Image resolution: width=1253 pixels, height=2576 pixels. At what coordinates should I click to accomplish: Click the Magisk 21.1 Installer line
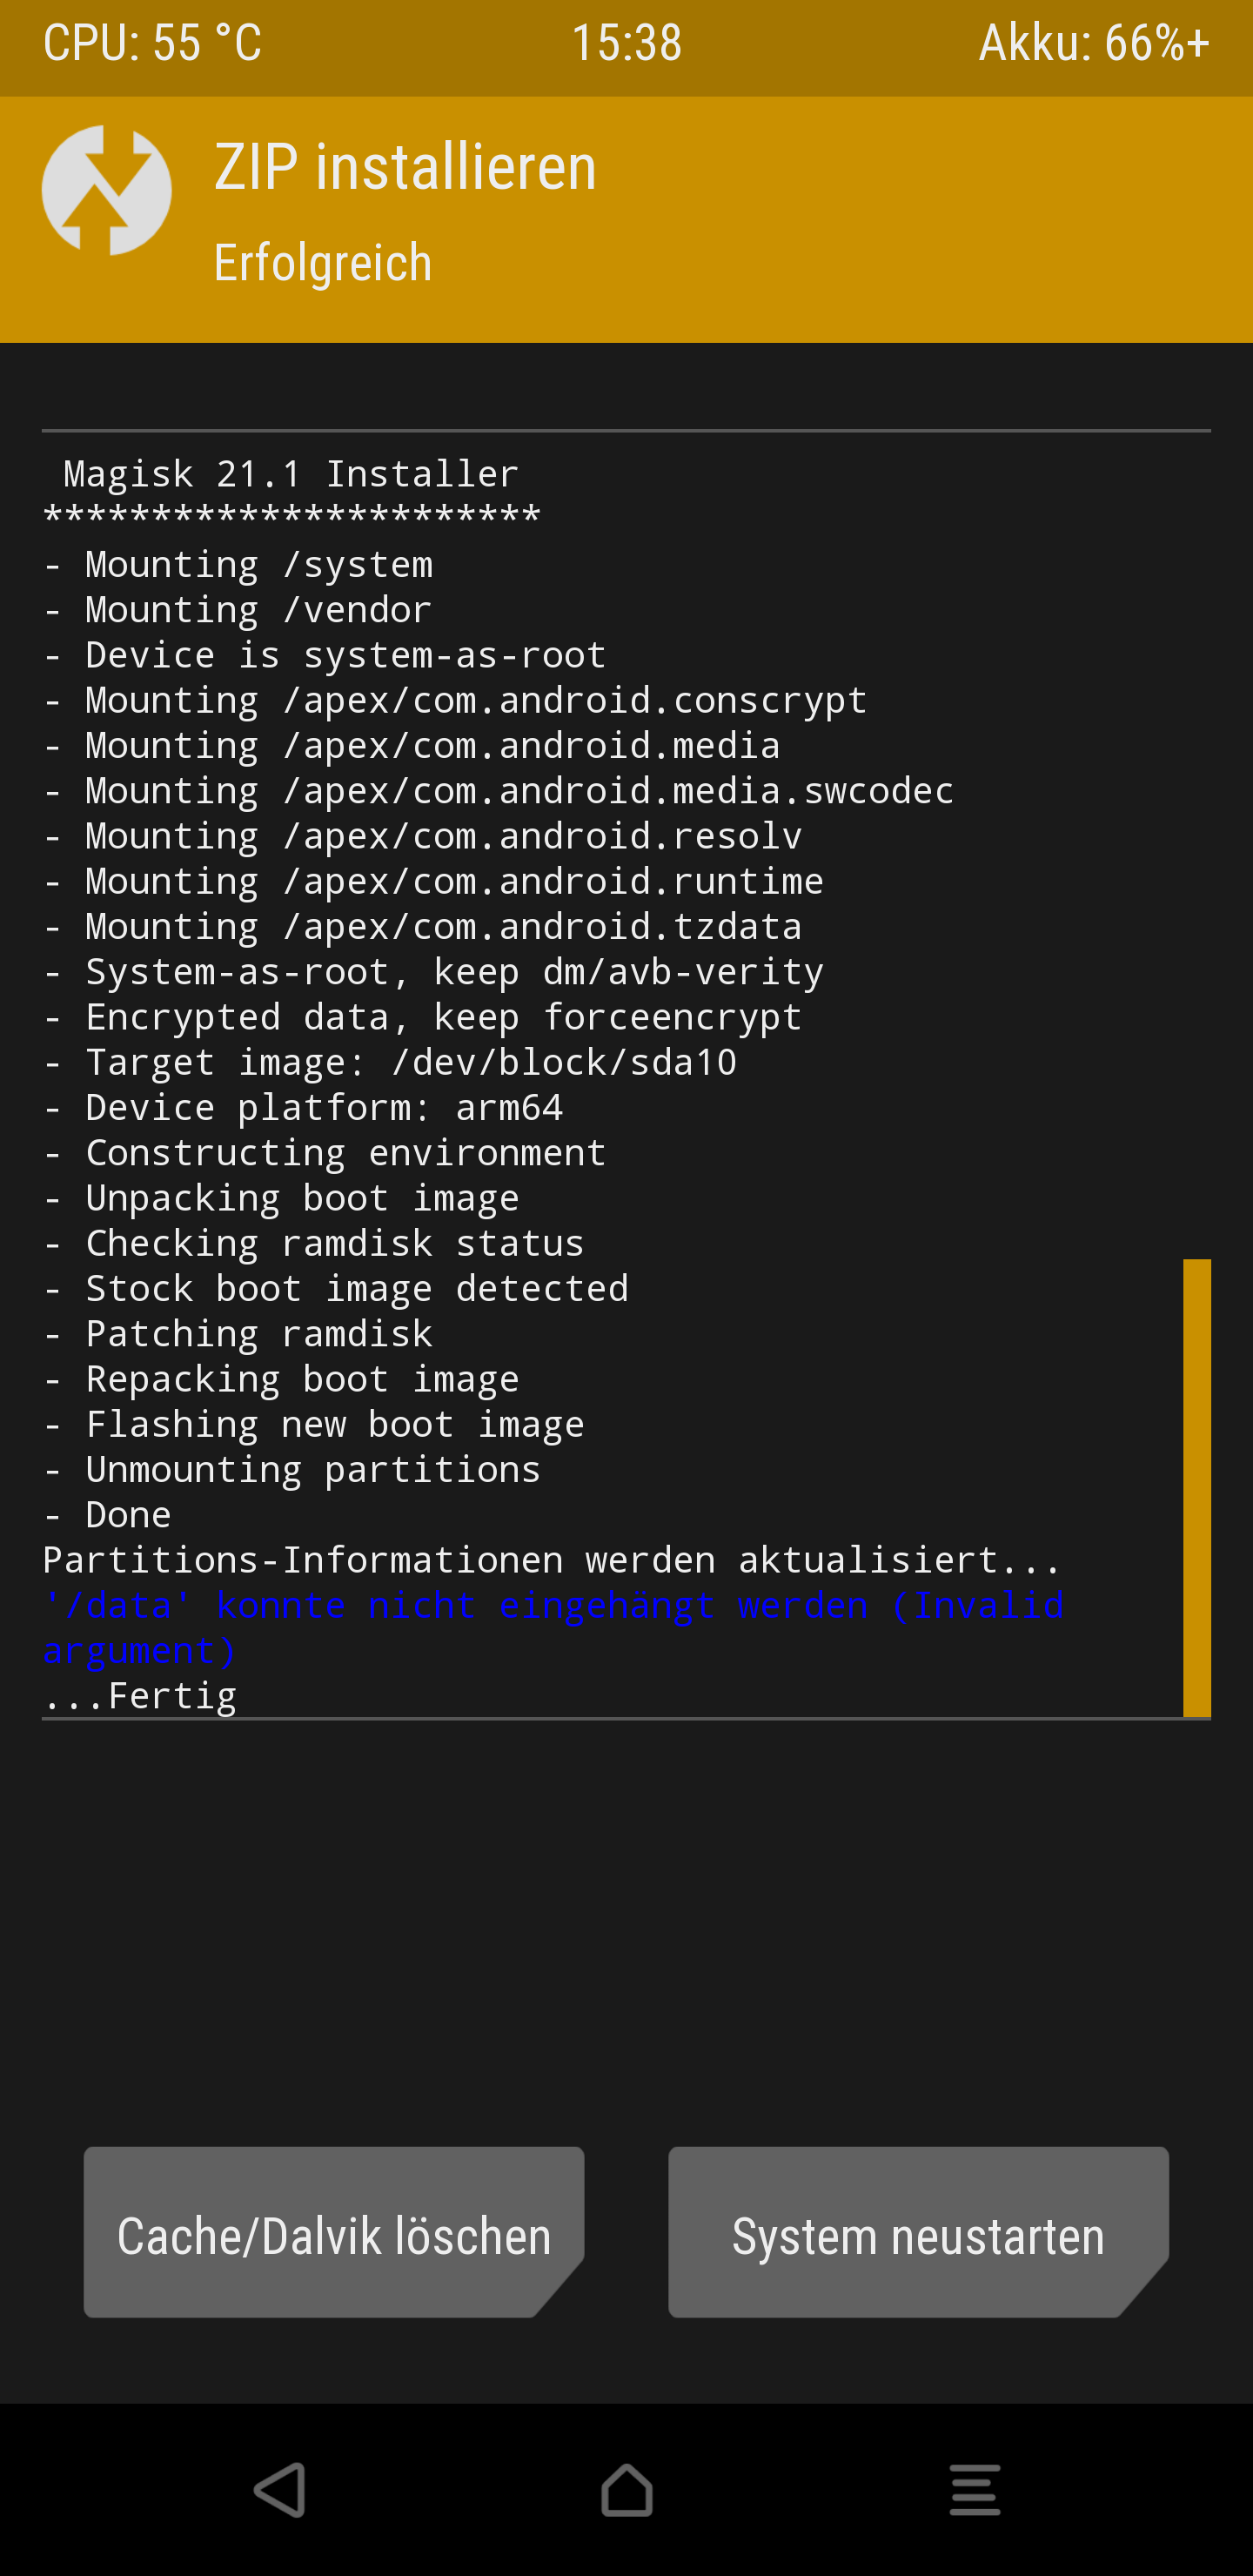[x=291, y=473]
